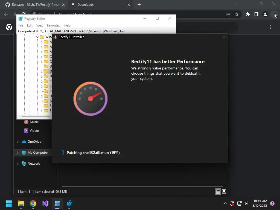Switch to large icons view in File Explorer
The height and width of the screenshot is (210, 280).
224,192
